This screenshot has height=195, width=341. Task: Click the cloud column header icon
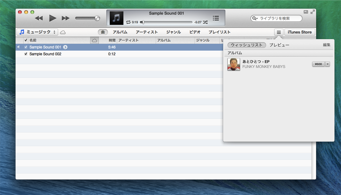click(94, 40)
